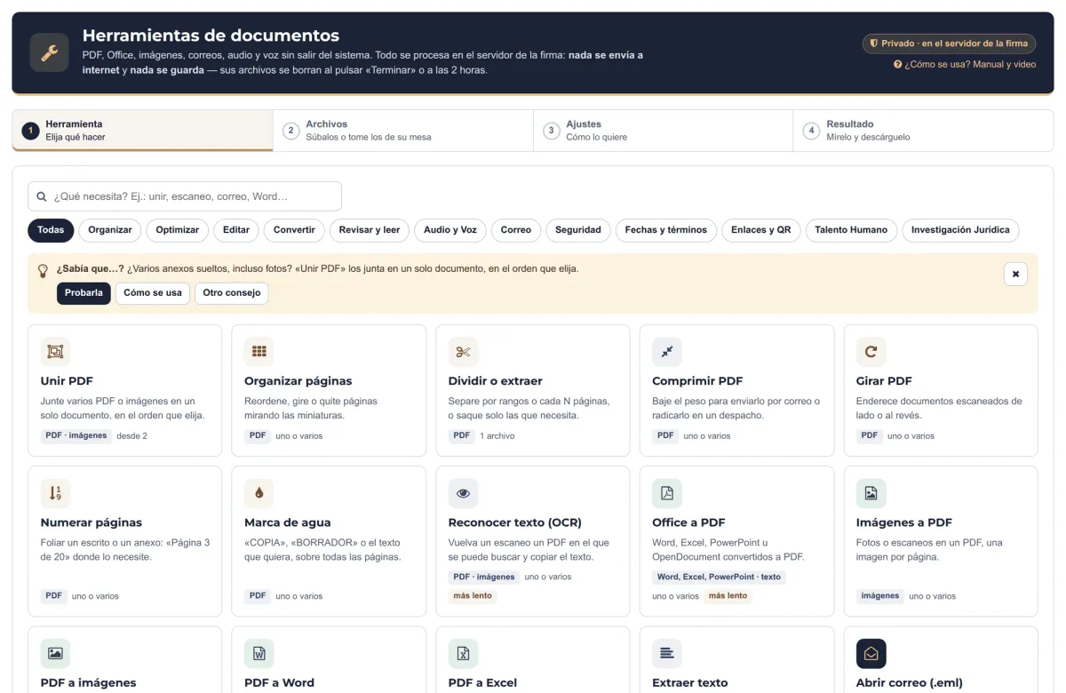This screenshot has height=693, width=1066.
Task: Filter tools by Fechas y términos
Action: (x=666, y=230)
